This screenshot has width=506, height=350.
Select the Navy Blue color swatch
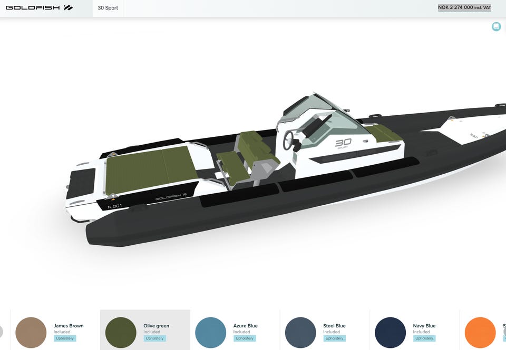(x=390, y=332)
